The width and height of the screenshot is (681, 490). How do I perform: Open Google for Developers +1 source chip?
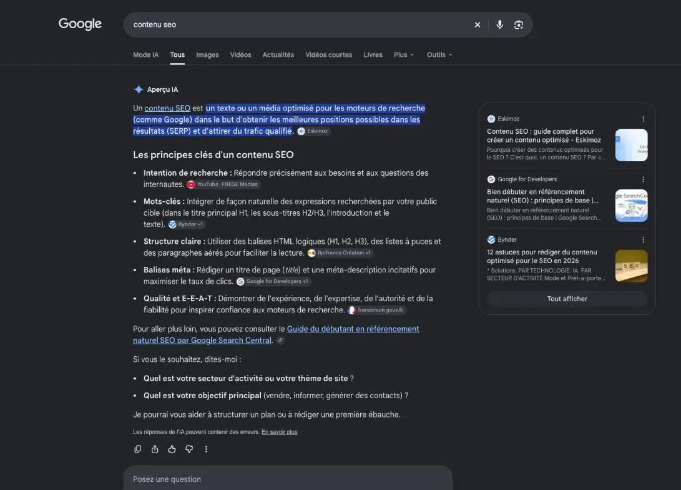(273, 282)
